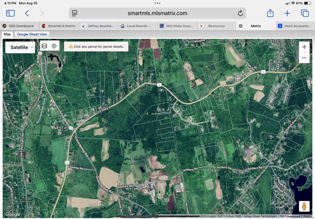The image size is (315, 219).
Task: Zoom in on the map
Action: pos(304,47)
